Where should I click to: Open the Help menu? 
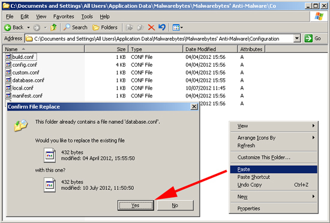(x=104, y=16)
